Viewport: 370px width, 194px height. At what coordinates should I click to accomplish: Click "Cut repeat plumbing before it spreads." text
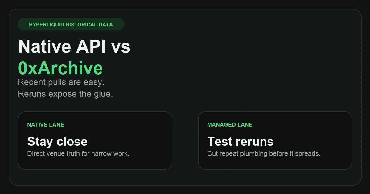click(264, 153)
